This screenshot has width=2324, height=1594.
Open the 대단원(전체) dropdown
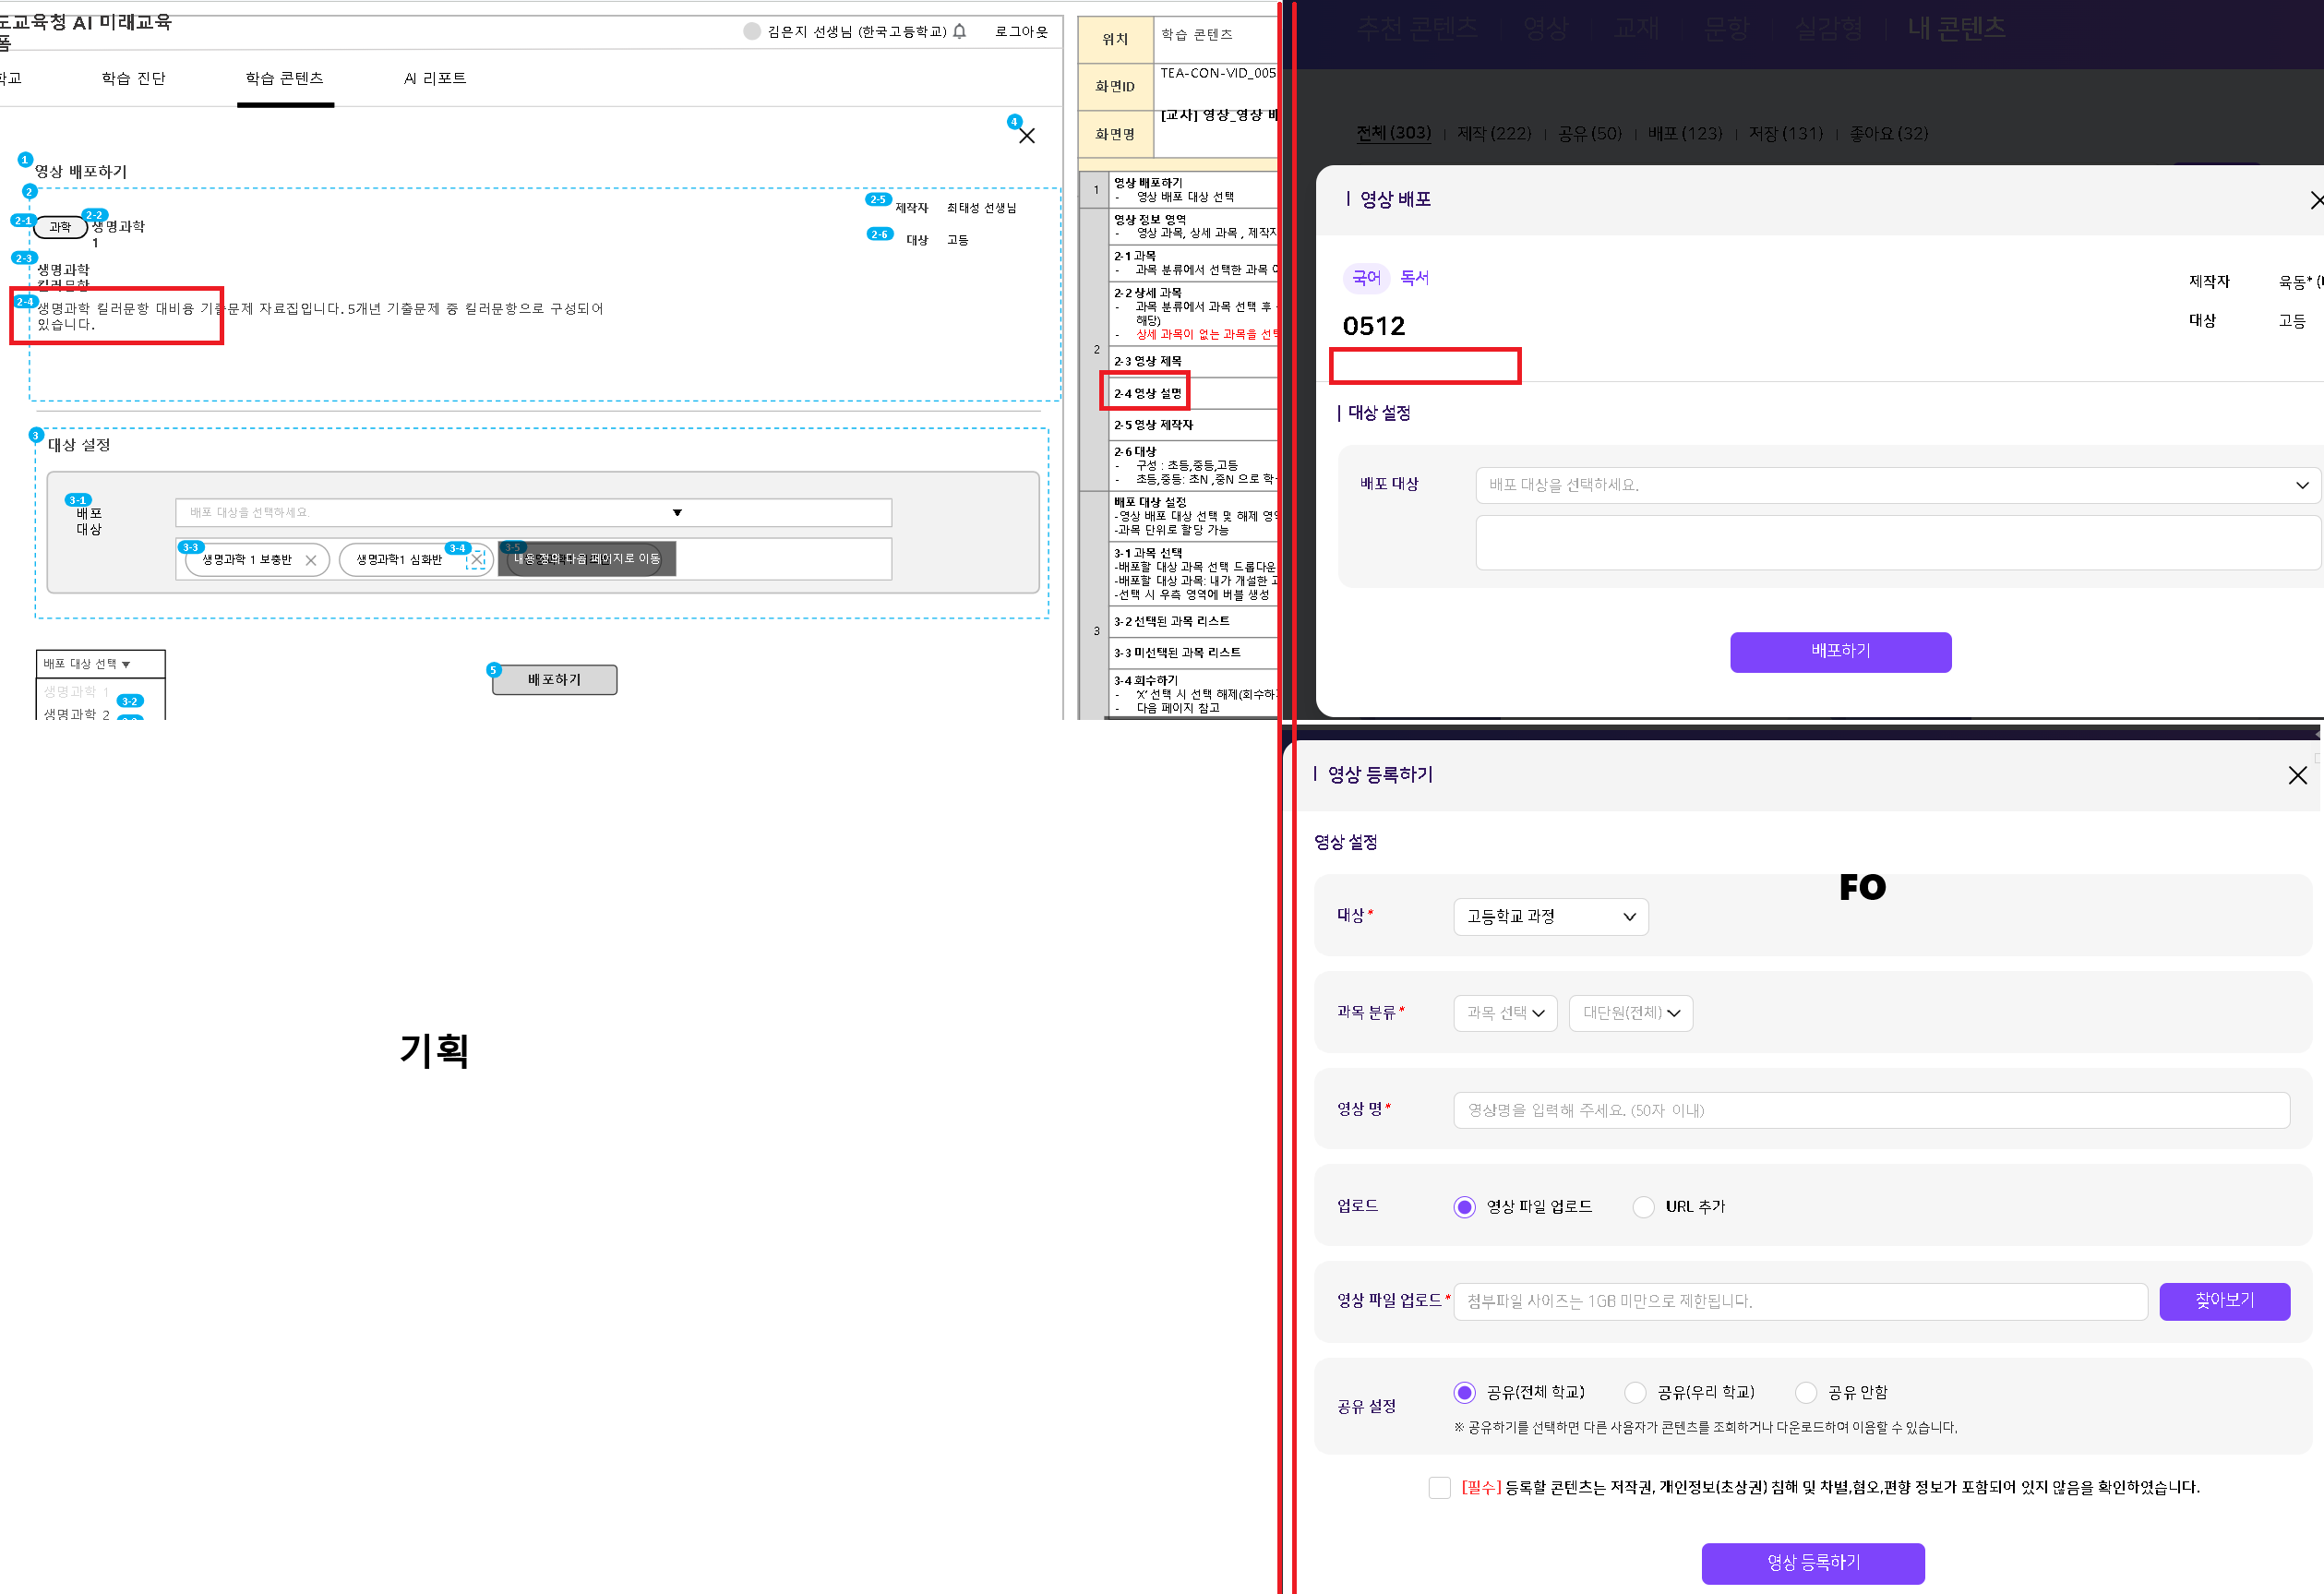click(x=1630, y=1013)
